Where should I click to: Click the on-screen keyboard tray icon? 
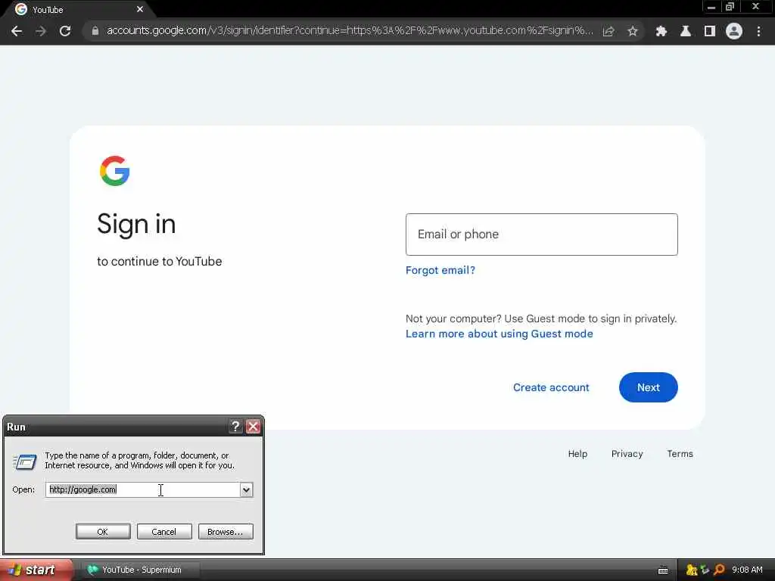[663, 570]
